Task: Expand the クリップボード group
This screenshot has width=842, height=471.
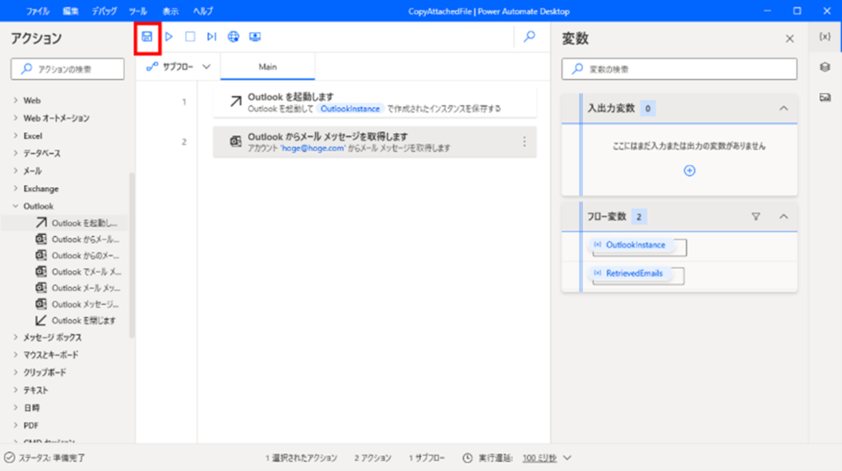Action: (x=16, y=372)
